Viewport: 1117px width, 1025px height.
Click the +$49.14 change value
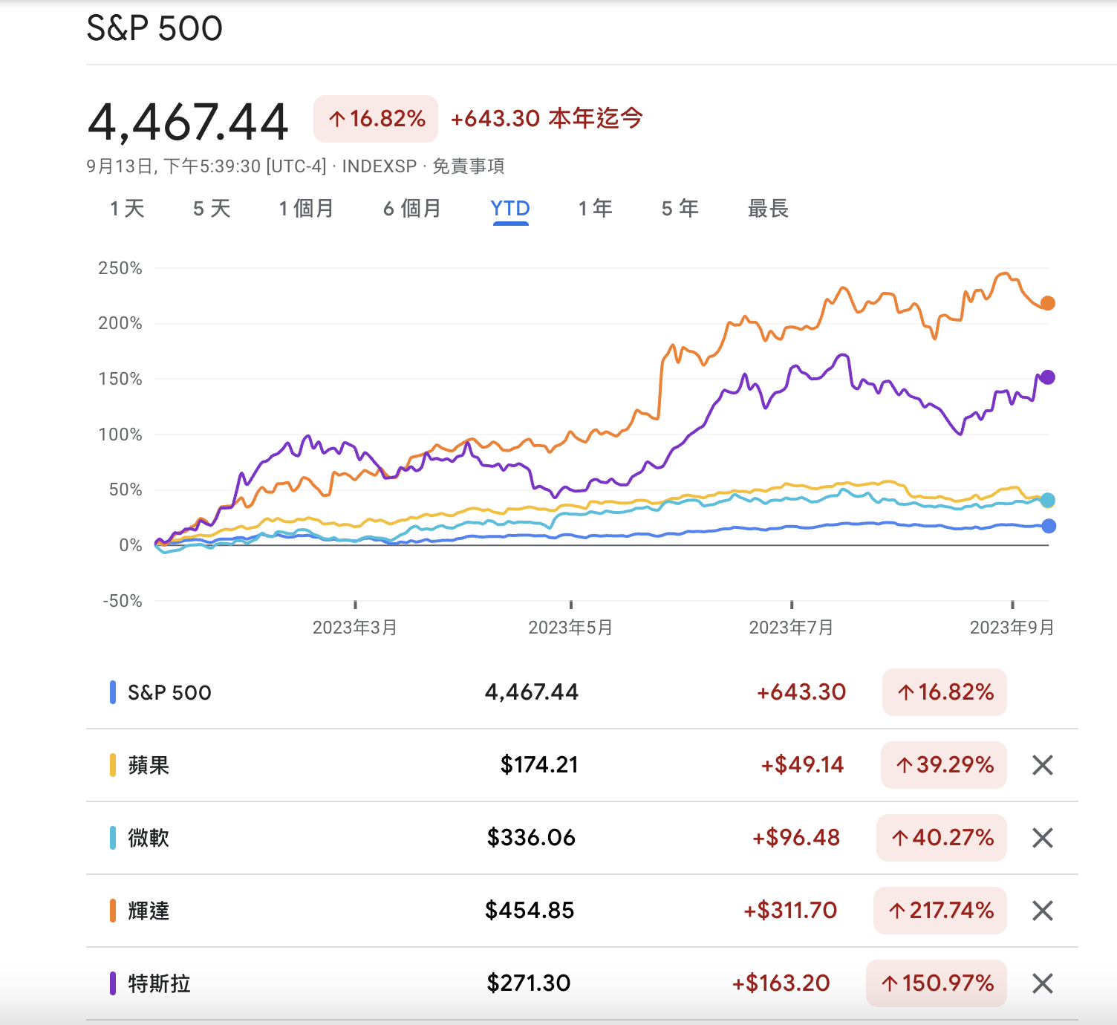(x=802, y=765)
